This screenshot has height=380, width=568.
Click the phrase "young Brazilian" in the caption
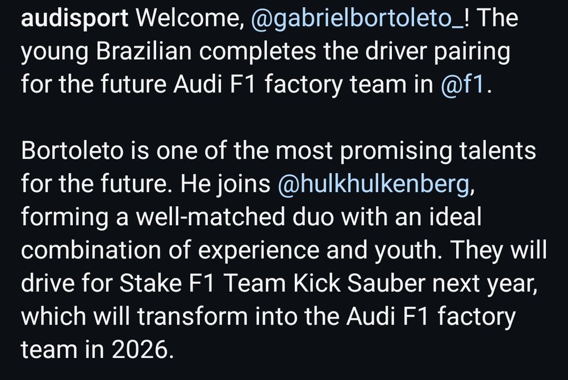[106, 52]
